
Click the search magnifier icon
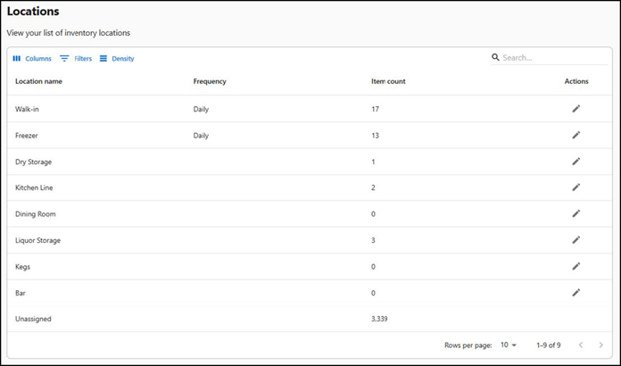tap(496, 58)
